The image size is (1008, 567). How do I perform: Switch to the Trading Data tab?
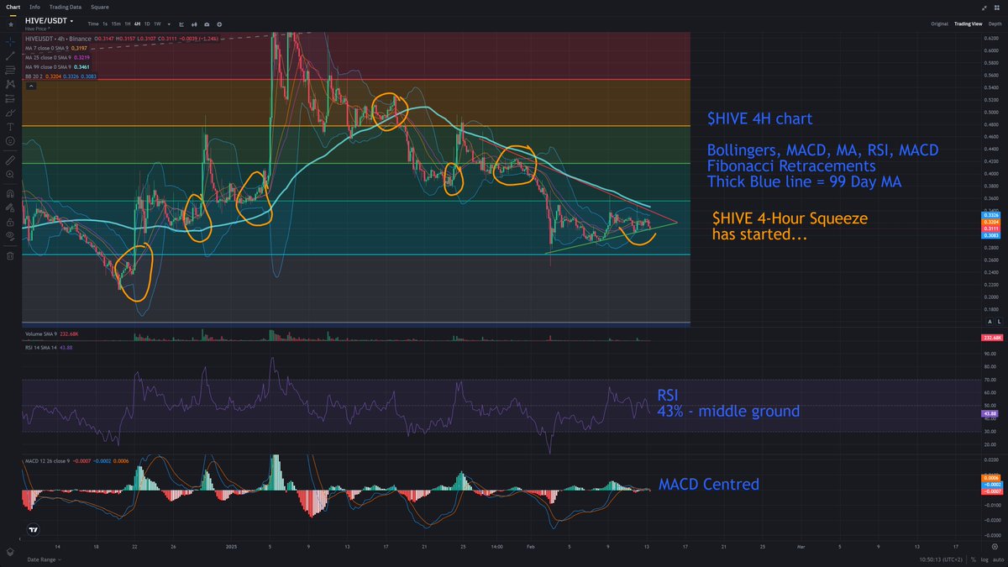click(x=66, y=7)
